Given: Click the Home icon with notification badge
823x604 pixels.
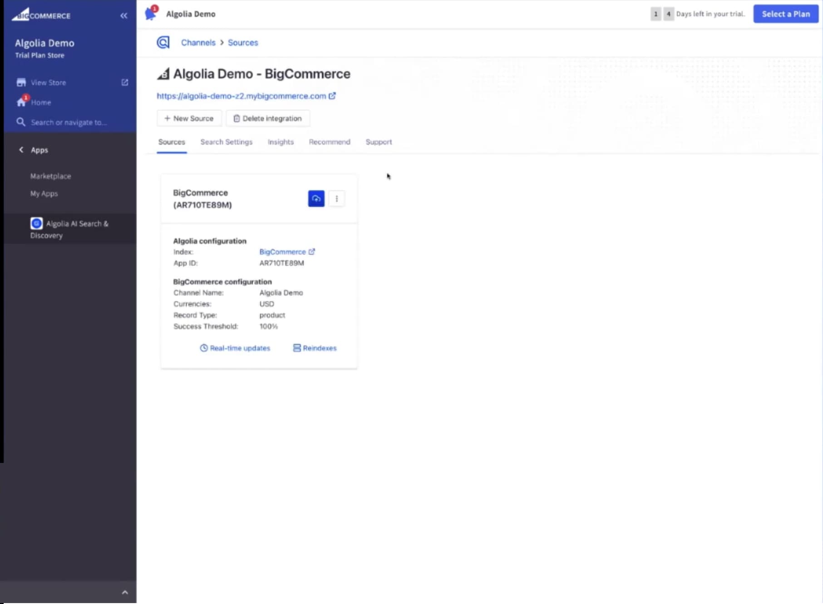Looking at the screenshot, I should coord(22,101).
